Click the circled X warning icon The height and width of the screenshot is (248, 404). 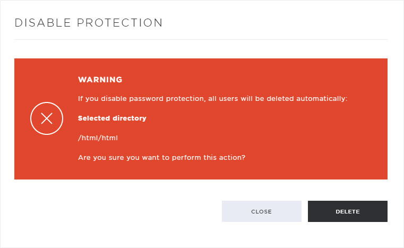point(47,118)
